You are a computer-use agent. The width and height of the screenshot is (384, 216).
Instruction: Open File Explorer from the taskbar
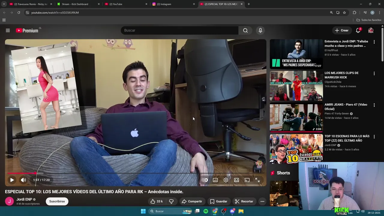pyautogui.click(x=241, y=211)
